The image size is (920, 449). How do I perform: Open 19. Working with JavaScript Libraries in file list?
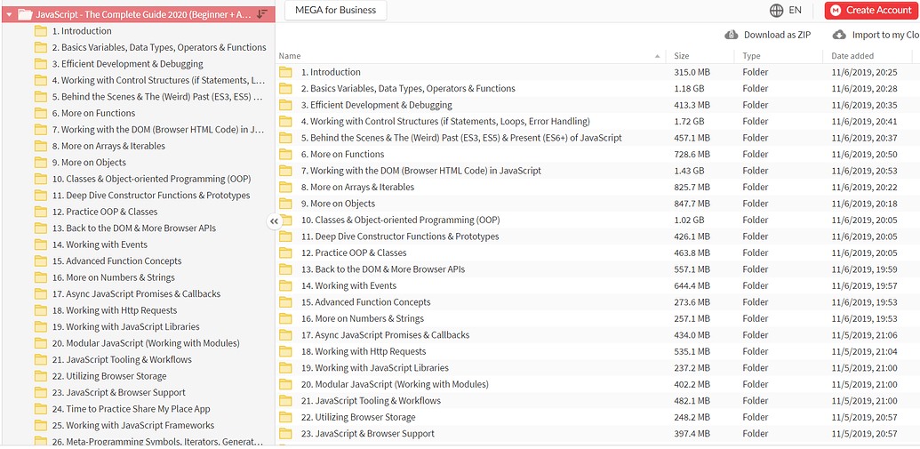[375, 368]
